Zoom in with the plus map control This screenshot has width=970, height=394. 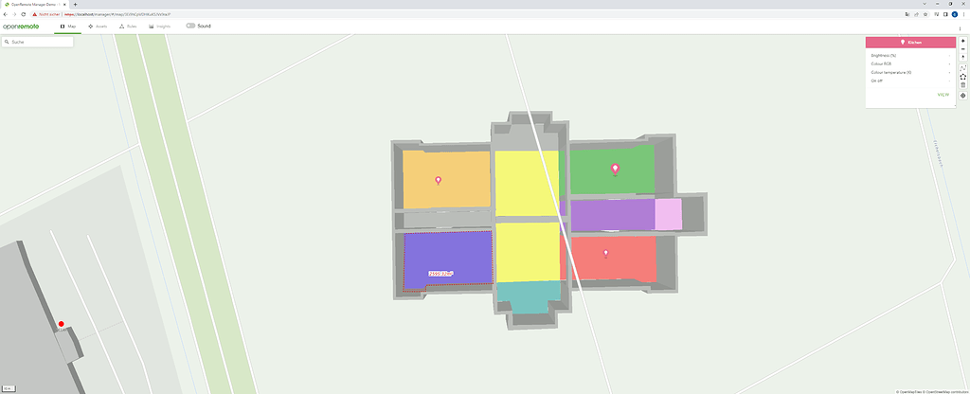click(x=962, y=42)
